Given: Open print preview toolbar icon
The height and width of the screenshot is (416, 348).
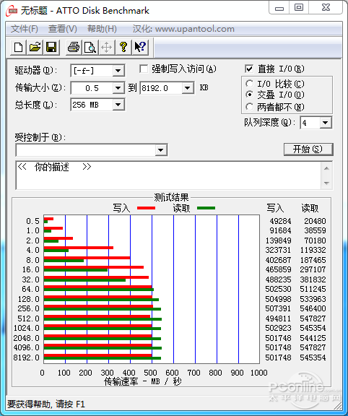Looking at the screenshot, I should [90, 48].
